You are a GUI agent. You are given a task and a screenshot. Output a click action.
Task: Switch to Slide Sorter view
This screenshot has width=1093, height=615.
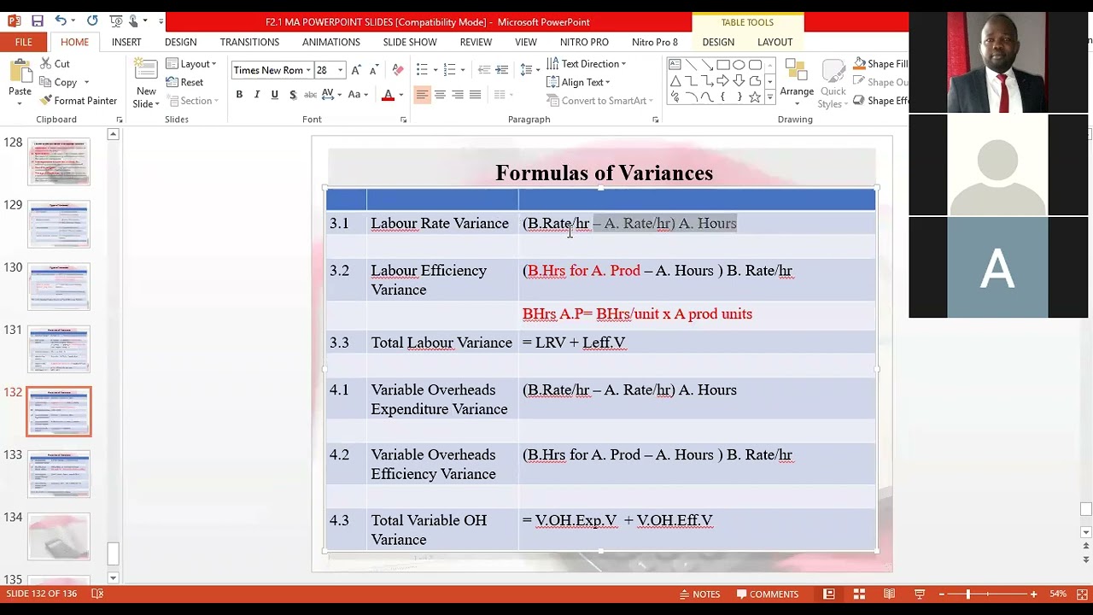[859, 594]
